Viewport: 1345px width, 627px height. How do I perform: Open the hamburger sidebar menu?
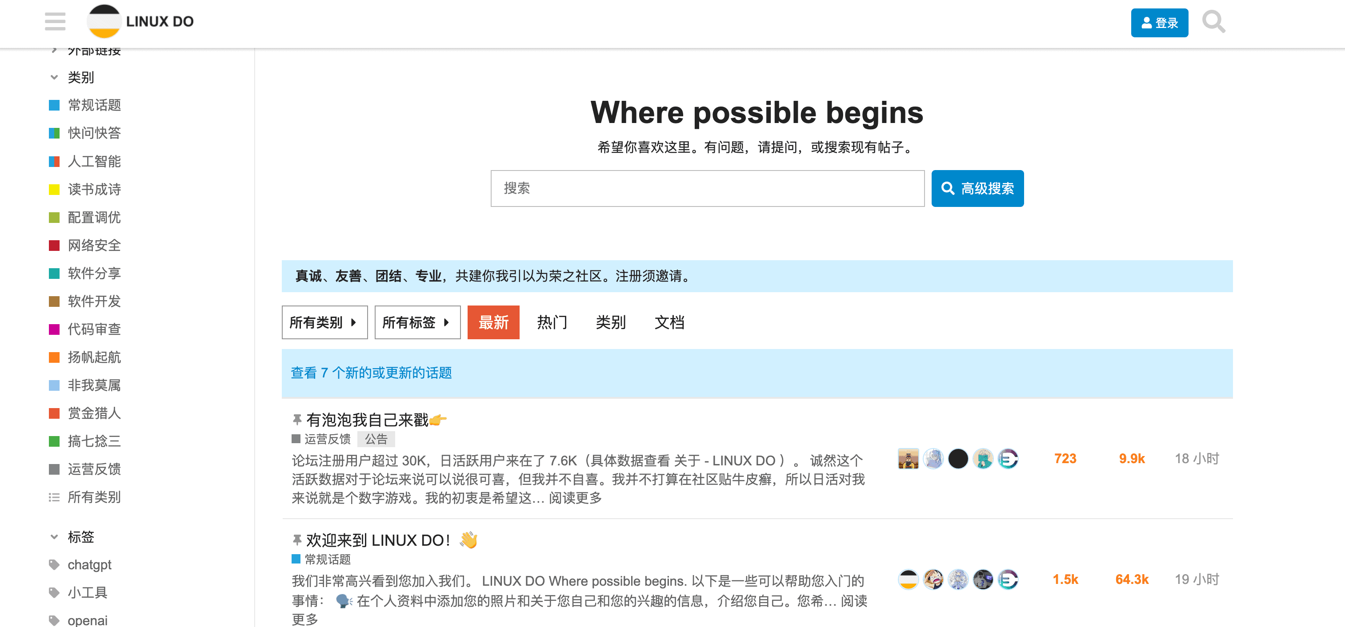55,21
